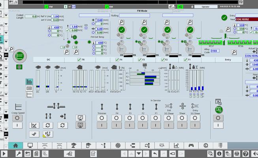The height and width of the screenshot is (158, 258).
Task: Expand the first left sidebar dropdown arrow
Action: point(6,15)
